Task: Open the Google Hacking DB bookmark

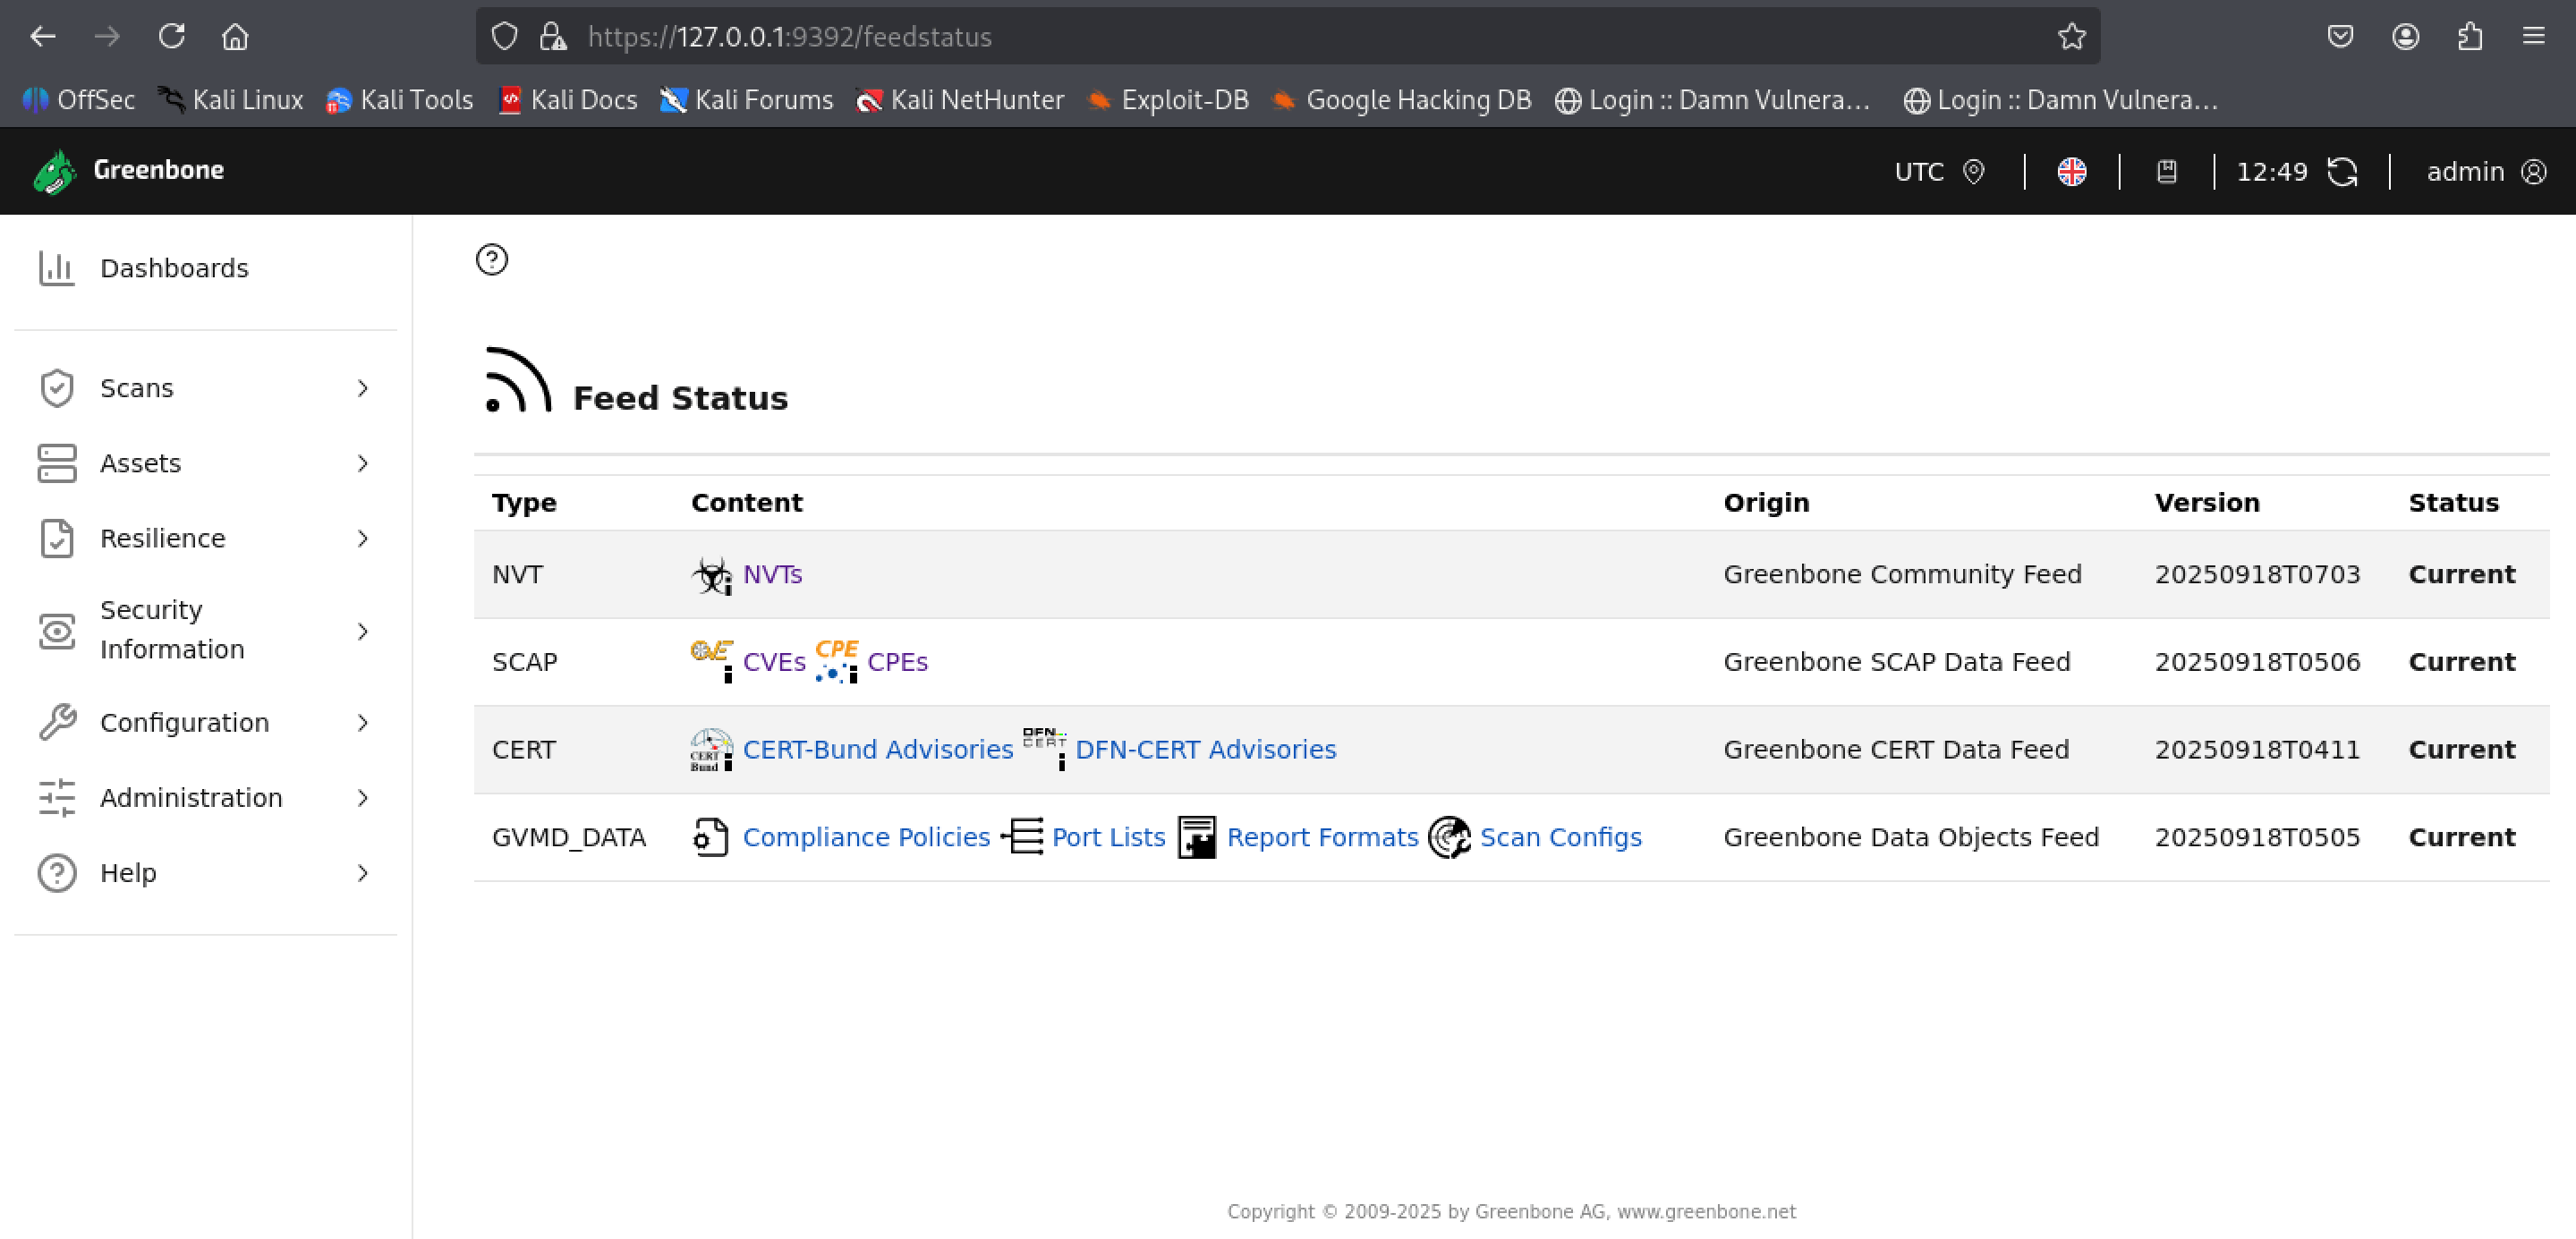Action: [x=1401, y=100]
